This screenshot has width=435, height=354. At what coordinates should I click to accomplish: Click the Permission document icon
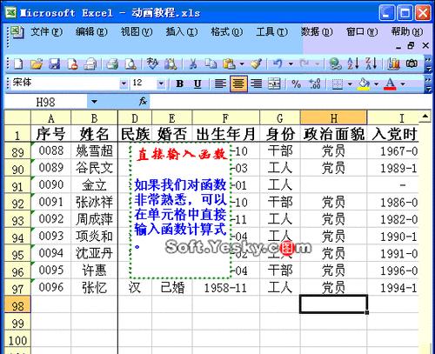[x=72, y=64]
